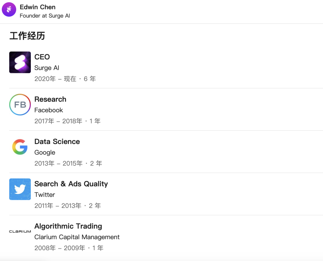Click the 工作经历 section heading
Viewport: 323px width, 261px height.
27,36
